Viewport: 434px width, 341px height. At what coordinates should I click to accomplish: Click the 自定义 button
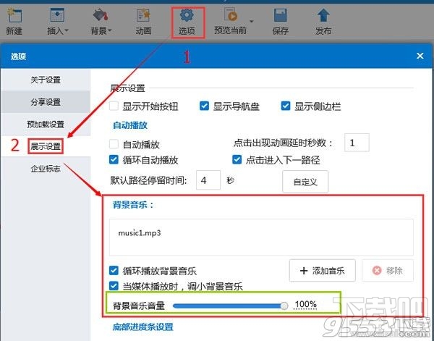pos(305,182)
